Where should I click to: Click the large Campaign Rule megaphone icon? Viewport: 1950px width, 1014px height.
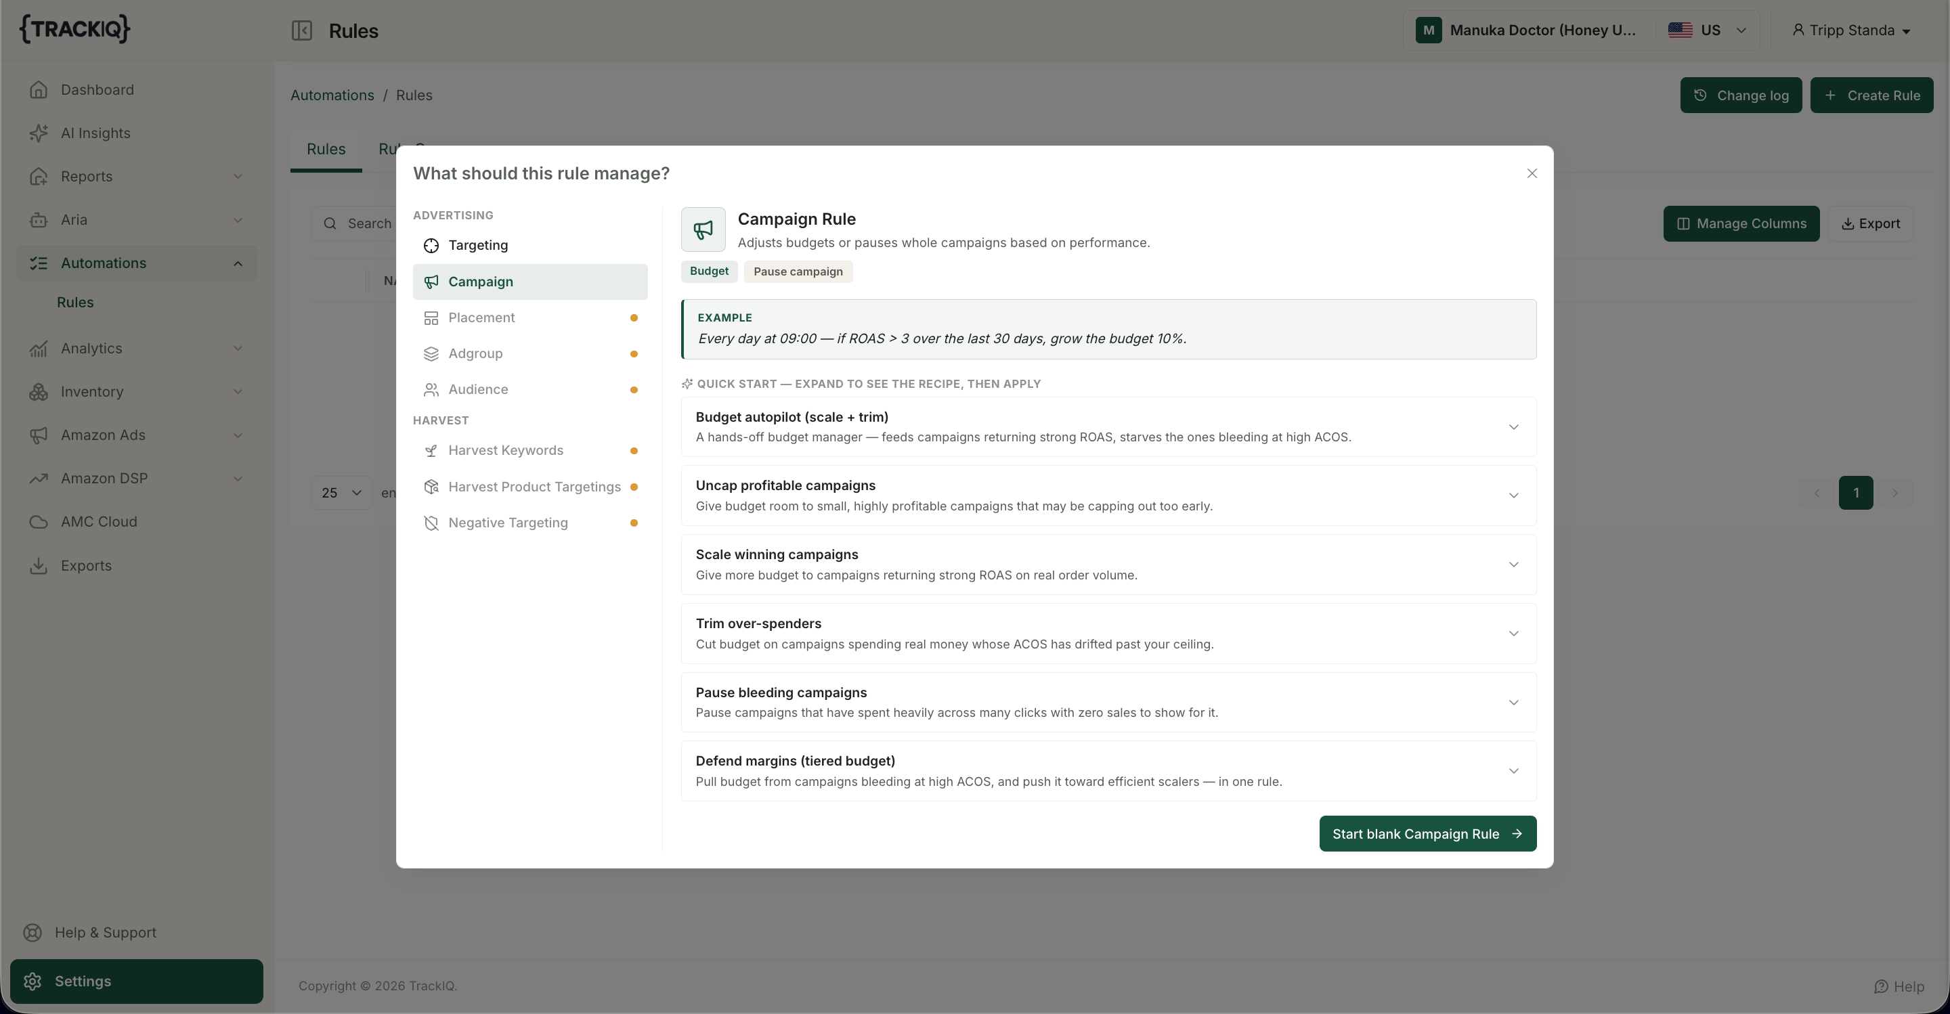point(703,229)
